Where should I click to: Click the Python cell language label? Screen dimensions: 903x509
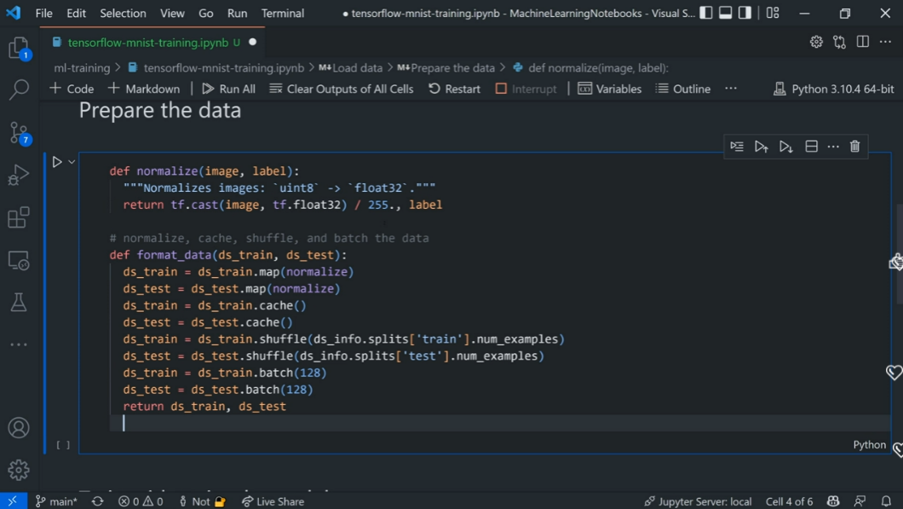pyautogui.click(x=869, y=444)
